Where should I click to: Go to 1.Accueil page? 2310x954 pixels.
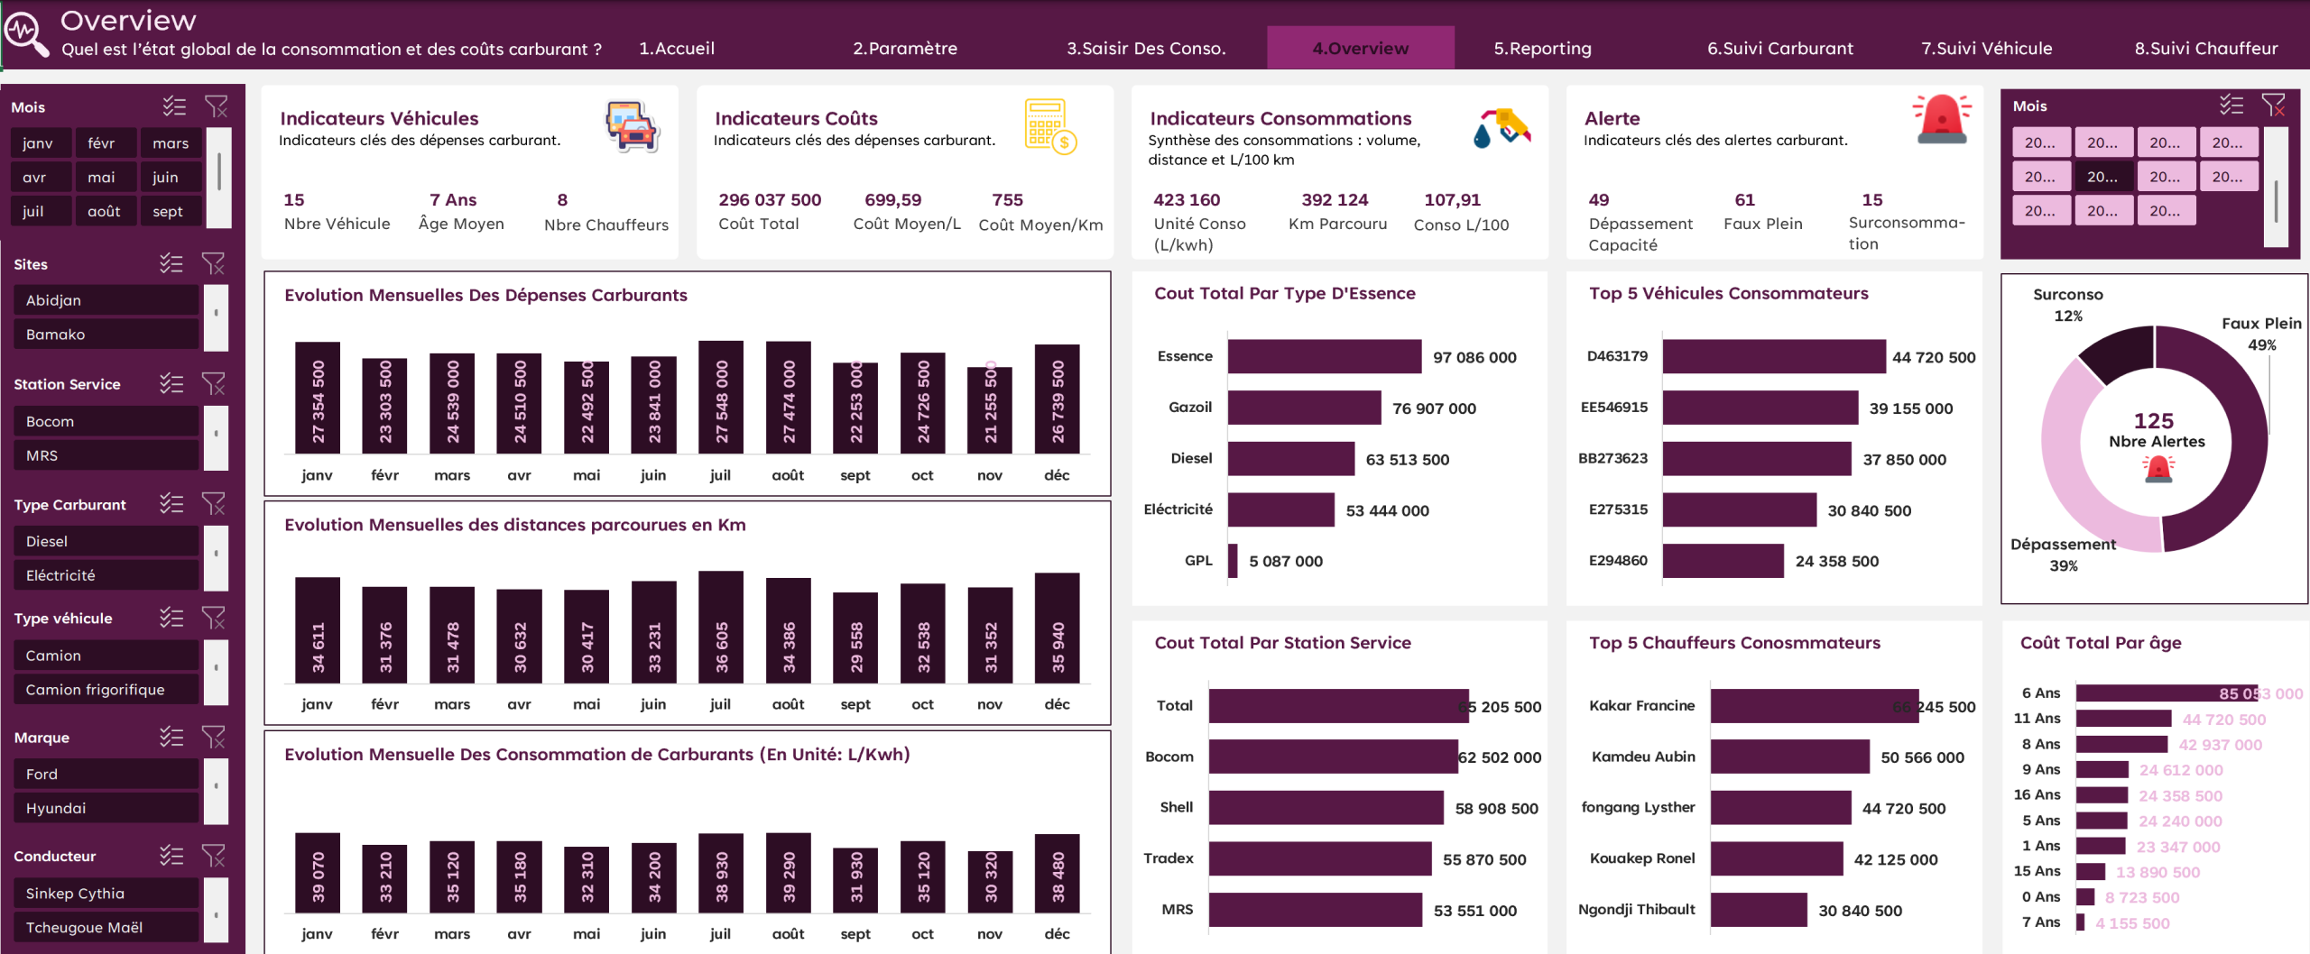(677, 48)
